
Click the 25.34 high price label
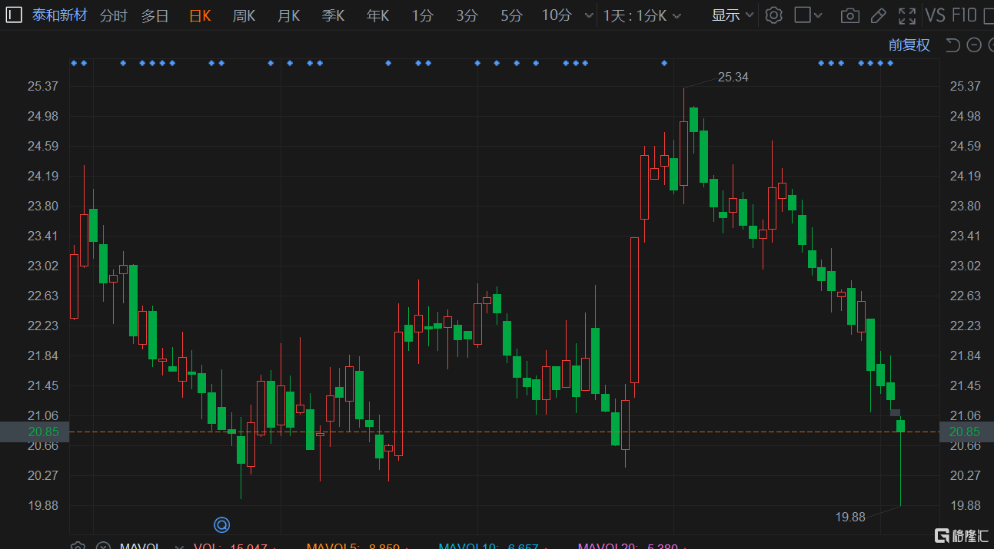coord(733,77)
